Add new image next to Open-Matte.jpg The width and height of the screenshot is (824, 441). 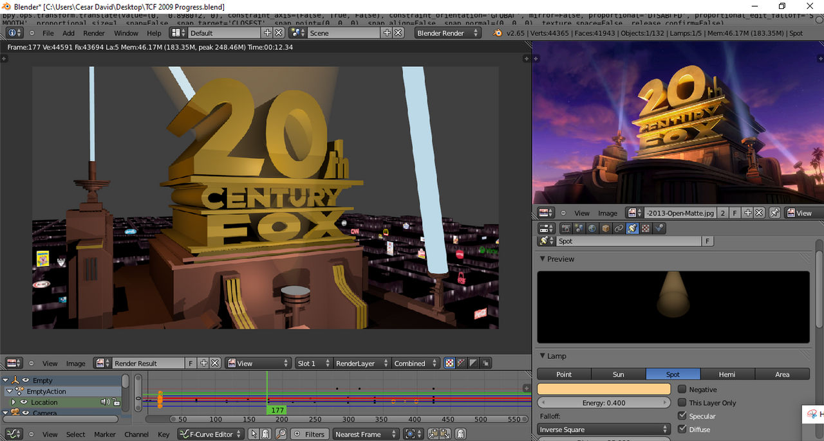click(x=747, y=213)
